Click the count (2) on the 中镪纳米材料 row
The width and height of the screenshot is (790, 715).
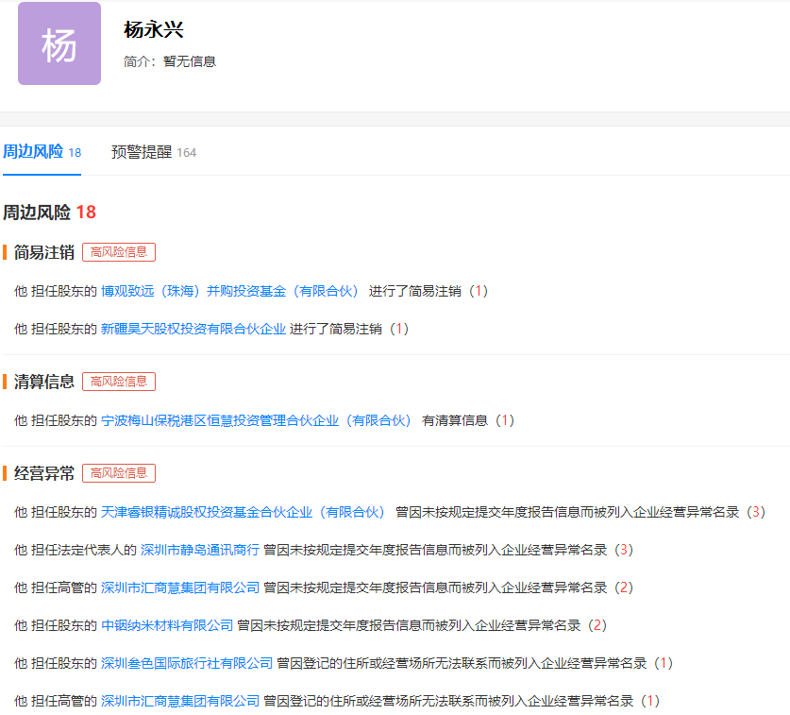click(597, 625)
